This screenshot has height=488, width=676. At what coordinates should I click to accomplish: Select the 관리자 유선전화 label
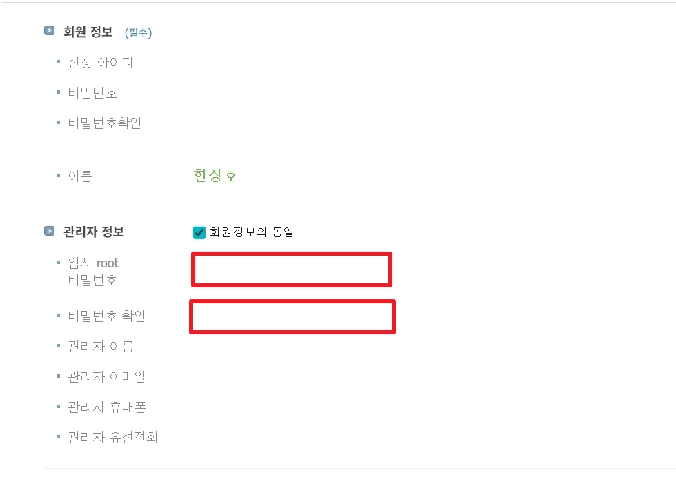[113, 437]
